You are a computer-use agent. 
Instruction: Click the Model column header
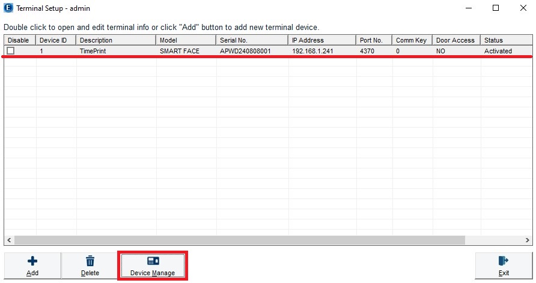coord(186,40)
